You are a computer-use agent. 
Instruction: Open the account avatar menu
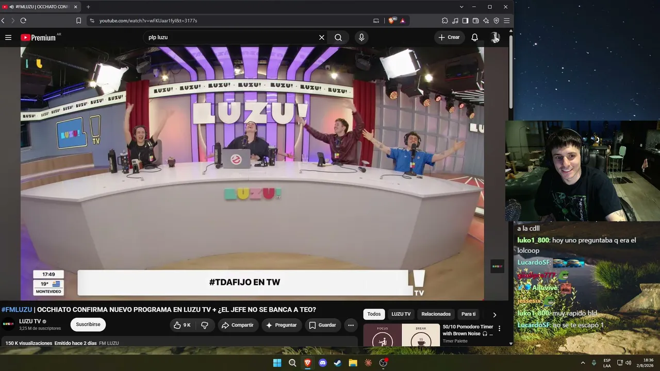(x=495, y=37)
